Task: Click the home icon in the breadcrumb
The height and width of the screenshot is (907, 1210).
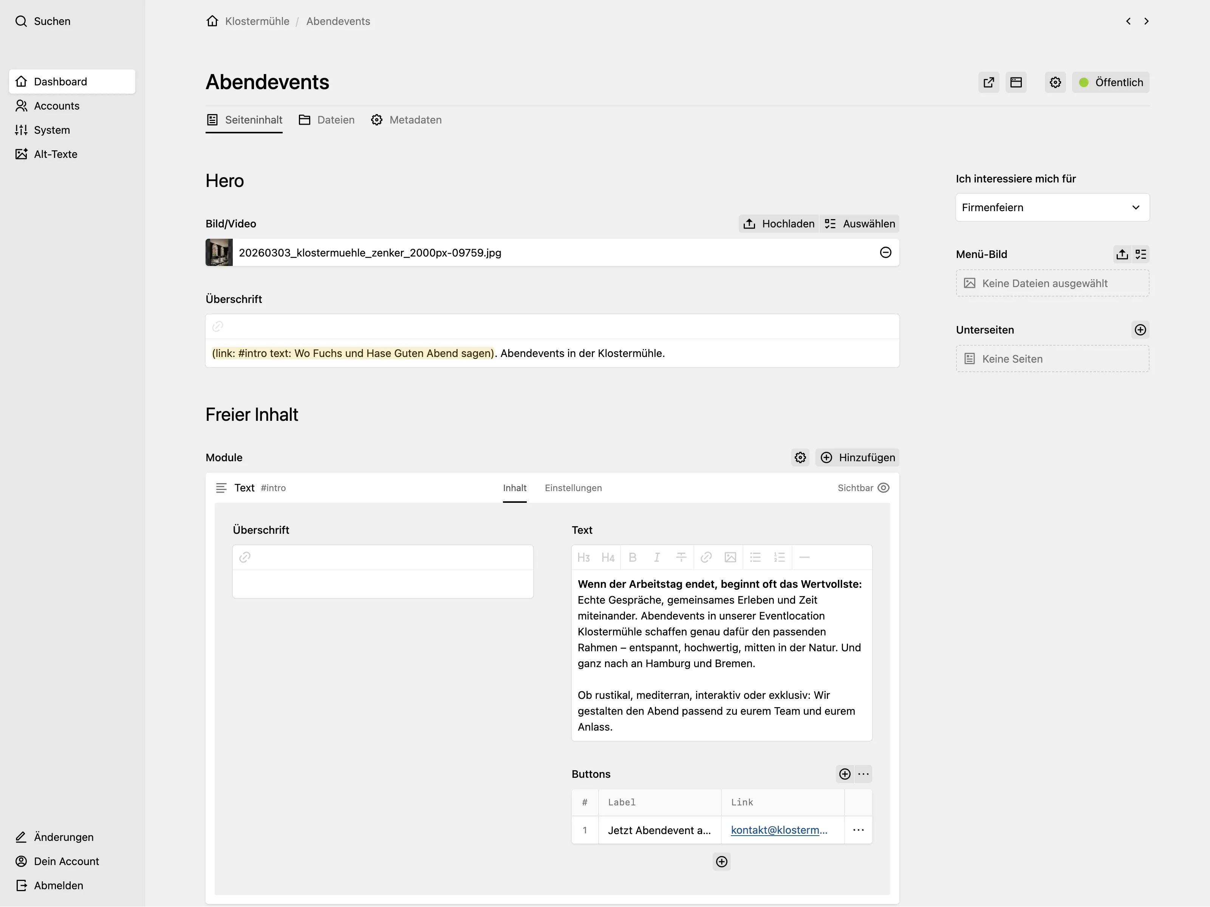Action: [x=212, y=21]
